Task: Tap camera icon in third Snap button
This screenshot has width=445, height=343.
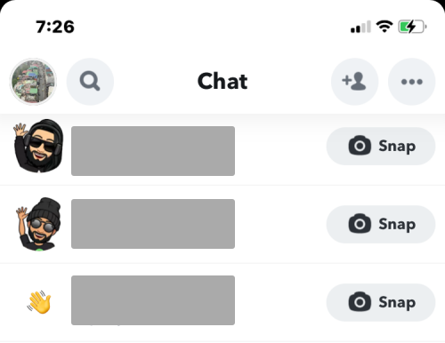Action: coord(360,302)
